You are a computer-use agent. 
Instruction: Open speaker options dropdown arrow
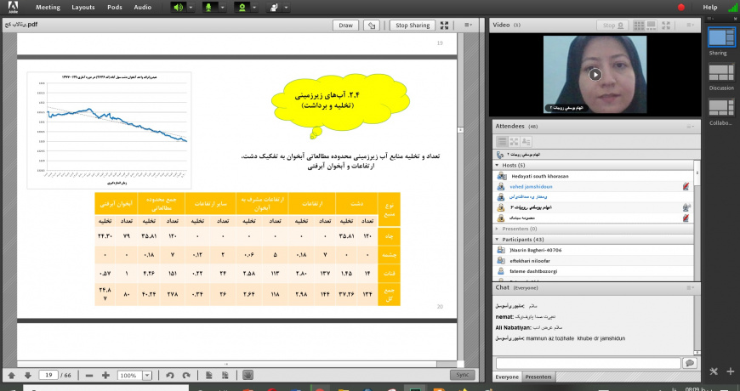(x=191, y=8)
